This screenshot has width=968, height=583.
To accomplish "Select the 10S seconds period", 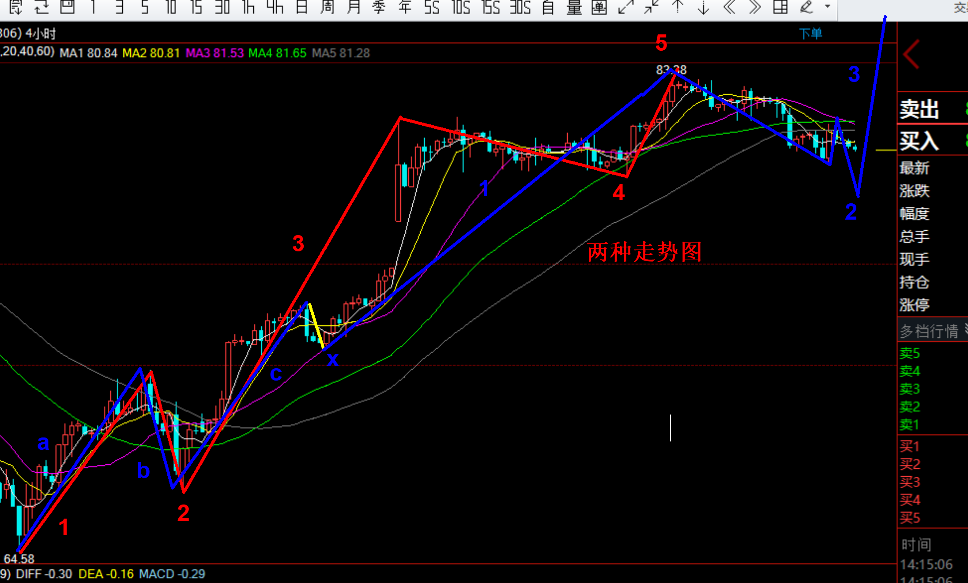I will [461, 7].
